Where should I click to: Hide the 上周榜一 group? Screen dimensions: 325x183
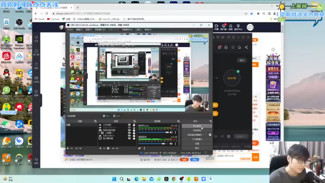click(x=129, y=133)
